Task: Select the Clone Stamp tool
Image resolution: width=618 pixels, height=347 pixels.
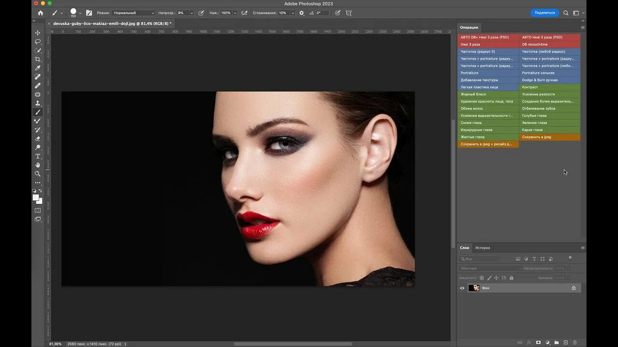Action: 38,103
